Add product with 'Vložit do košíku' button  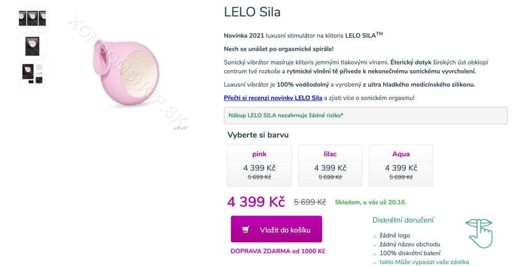point(276,229)
